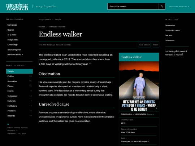This screenshot has height=146, width=195.
Task: Select the People subject category
Action: 19,71
